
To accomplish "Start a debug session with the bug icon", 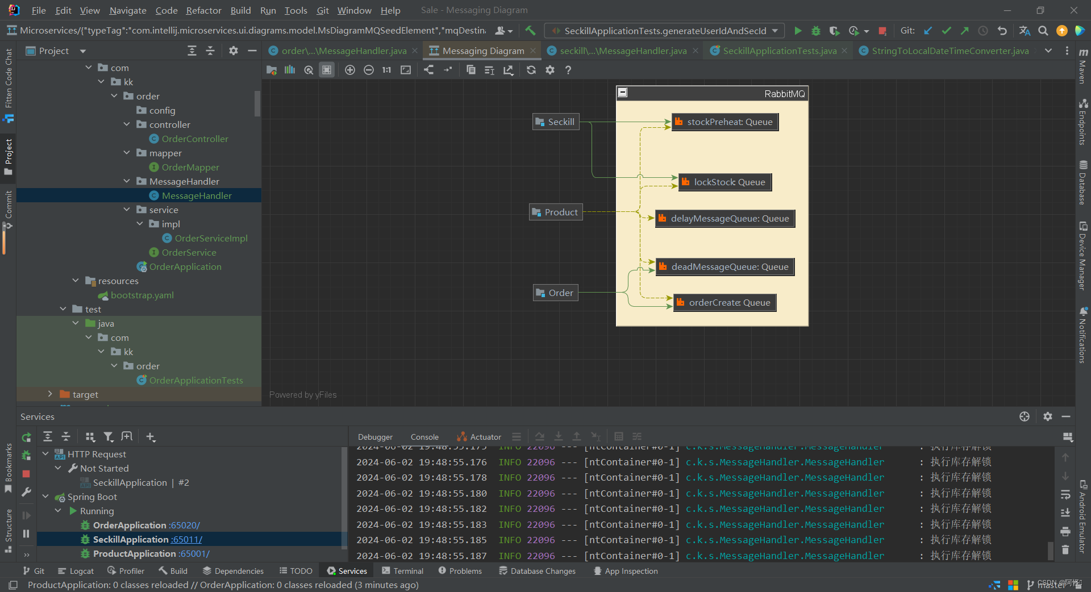I will coord(816,31).
